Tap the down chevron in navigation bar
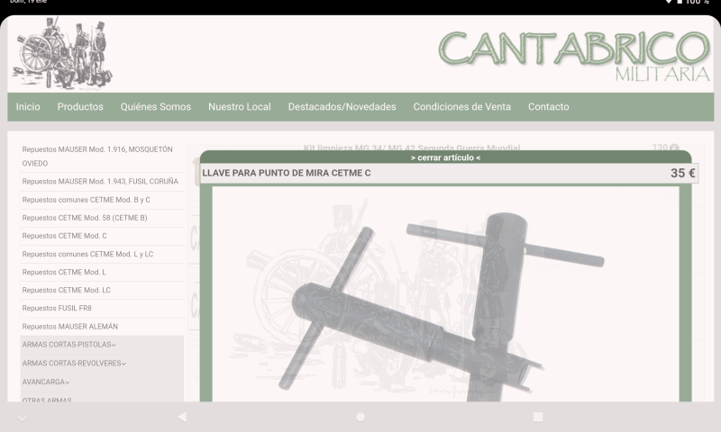This screenshot has width=721, height=432. tap(23, 418)
